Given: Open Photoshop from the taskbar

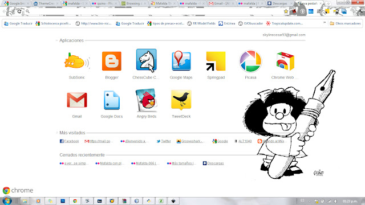Looking at the screenshot, I should tap(63, 201).
